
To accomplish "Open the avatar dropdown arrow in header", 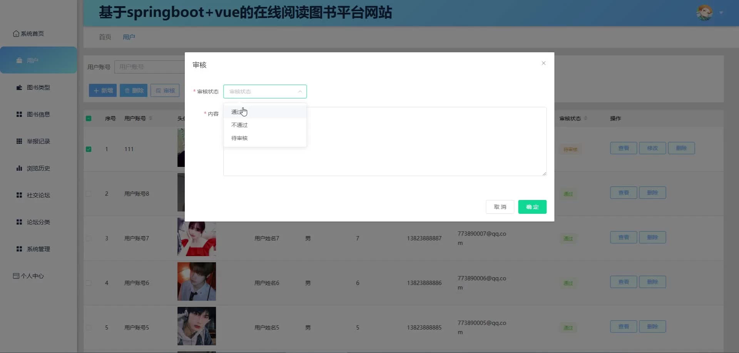I will point(721,13).
